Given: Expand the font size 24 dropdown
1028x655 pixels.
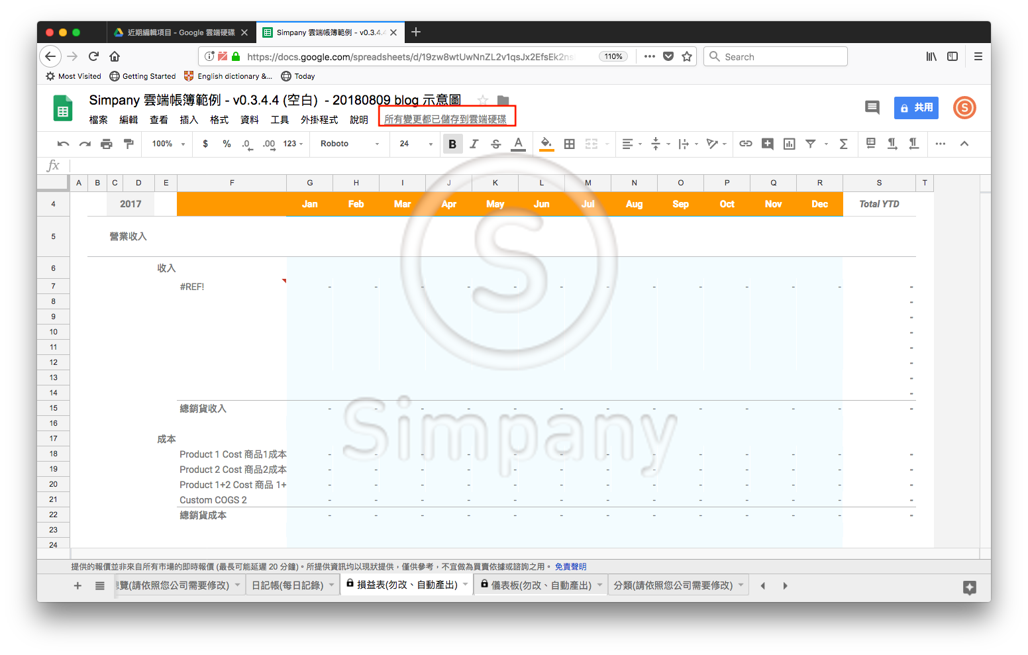Looking at the screenshot, I should coord(415,144).
